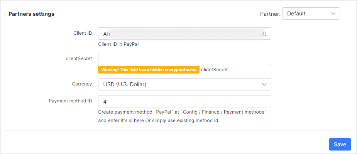The height and width of the screenshot is (154, 357).
Task: Click into the clientSecret input field
Action: click(x=184, y=59)
